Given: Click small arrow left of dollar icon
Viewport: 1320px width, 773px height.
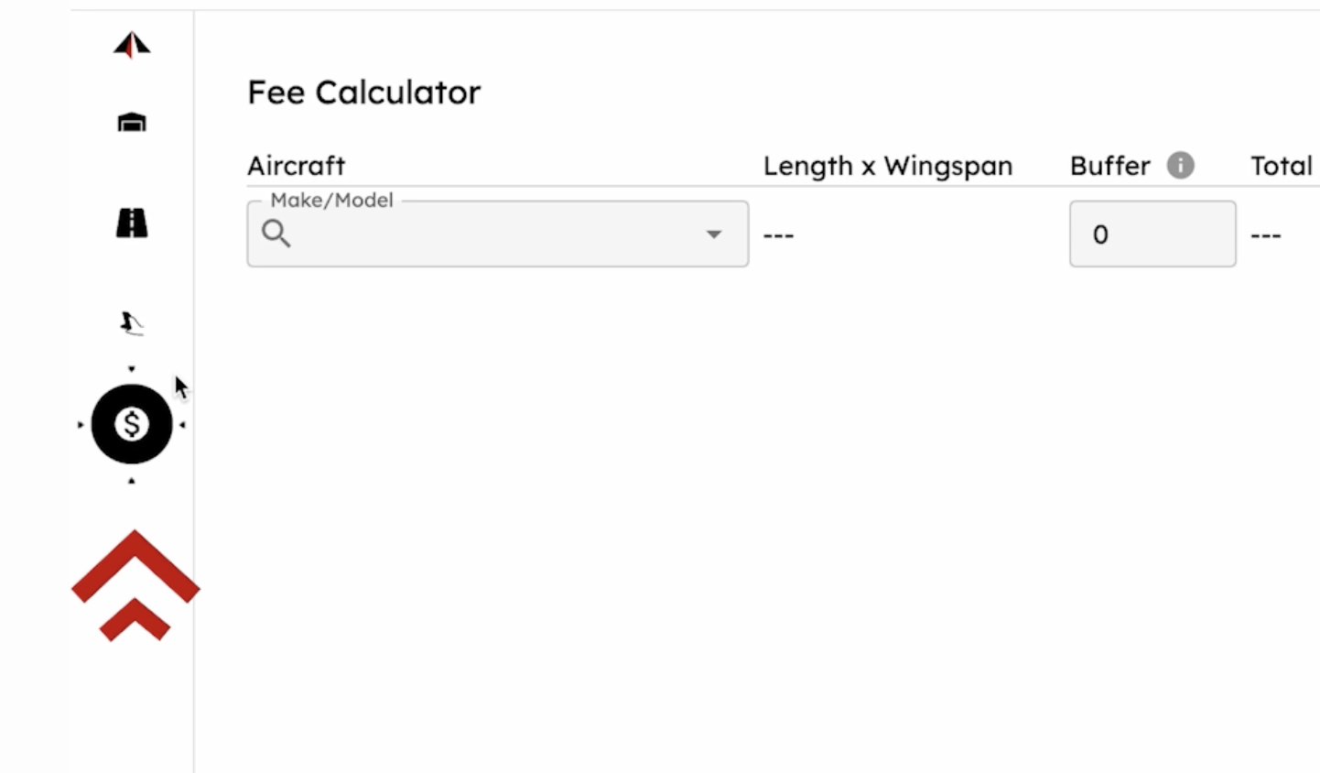Looking at the screenshot, I should pyautogui.click(x=81, y=425).
